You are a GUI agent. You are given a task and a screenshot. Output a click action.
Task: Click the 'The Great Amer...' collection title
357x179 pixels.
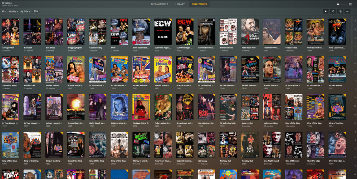tap(10, 85)
